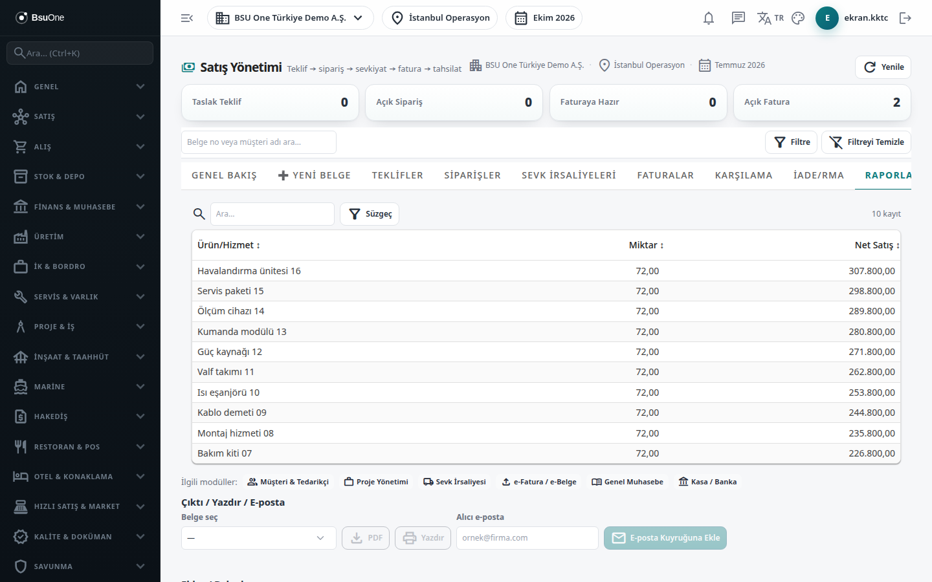Switch to the Genel Bakış tab
The width and height of the screenshot is (932, 582).
[224, 175]
